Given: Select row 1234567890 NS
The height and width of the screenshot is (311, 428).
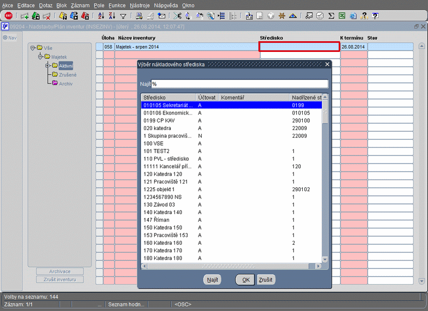Looking at the screenshot, I should (x=232, y=197).
